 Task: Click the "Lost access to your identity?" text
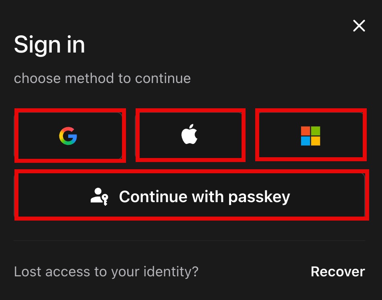[x=106, y=272]
